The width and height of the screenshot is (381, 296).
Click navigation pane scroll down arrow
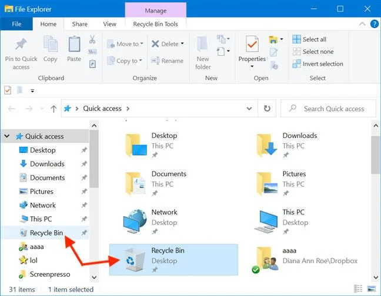click(94, 277)
